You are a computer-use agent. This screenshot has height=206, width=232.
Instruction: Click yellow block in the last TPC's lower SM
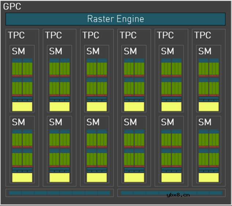208,178
